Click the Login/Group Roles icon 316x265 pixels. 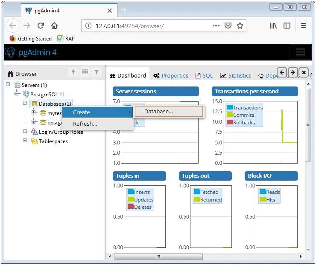(34, 132)
